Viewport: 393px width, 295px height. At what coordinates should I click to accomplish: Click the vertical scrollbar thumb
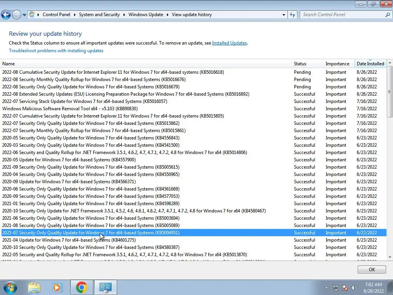click(390, 91)
